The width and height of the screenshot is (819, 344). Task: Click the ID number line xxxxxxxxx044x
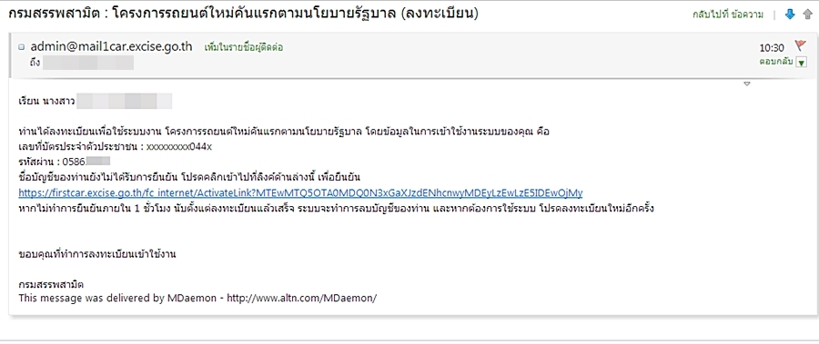pyautogui.click(x=115, y=146)
